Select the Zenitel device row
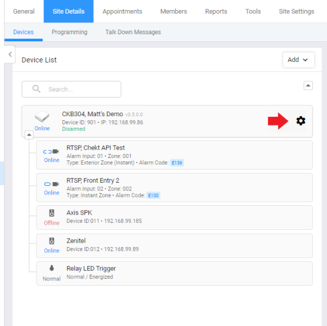 174,246
